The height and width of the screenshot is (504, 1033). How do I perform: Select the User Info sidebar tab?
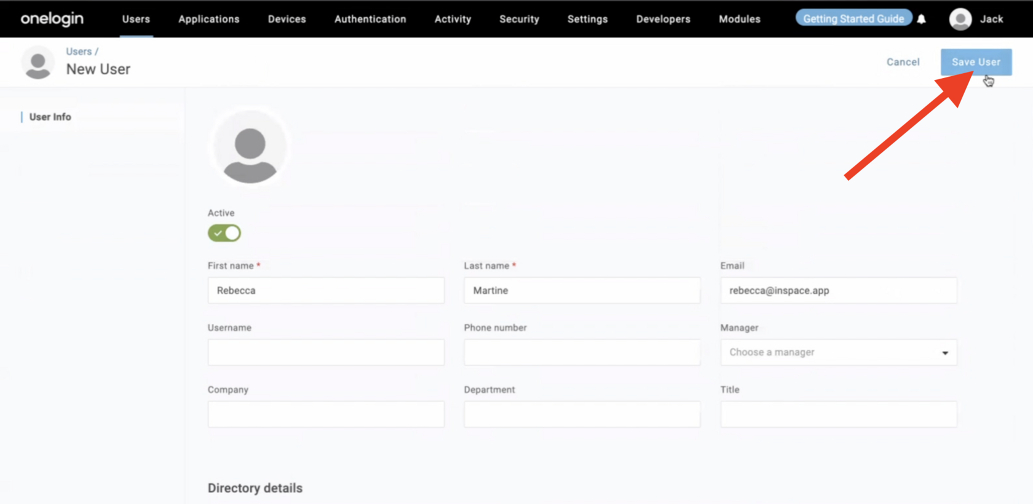50,117
